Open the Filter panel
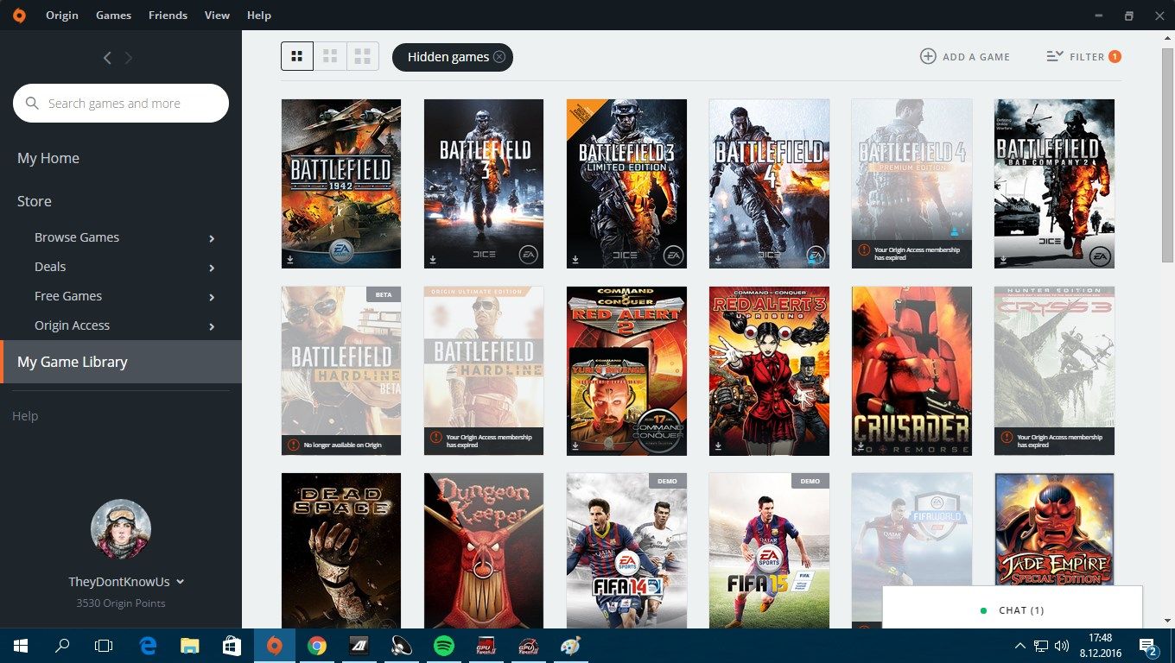The width and height of the screenshot is (1175, 663). coord(1083,57)
